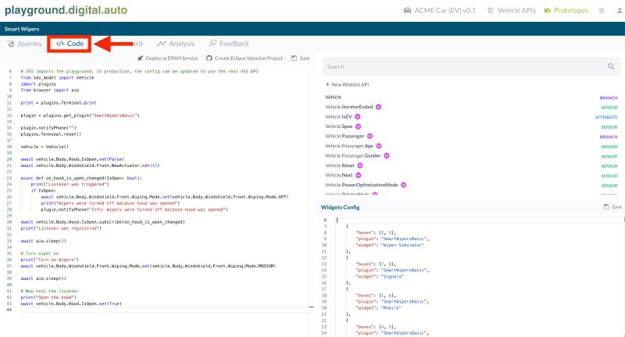The image size is (625, 337).
Task: Click the "widget": "Mobile" config line
Action: 378,308
